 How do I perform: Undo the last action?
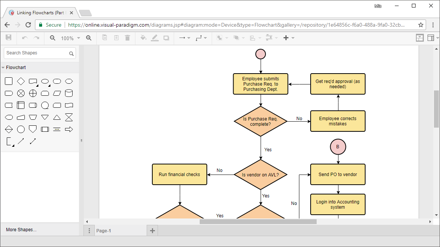(x=25, y=38)
